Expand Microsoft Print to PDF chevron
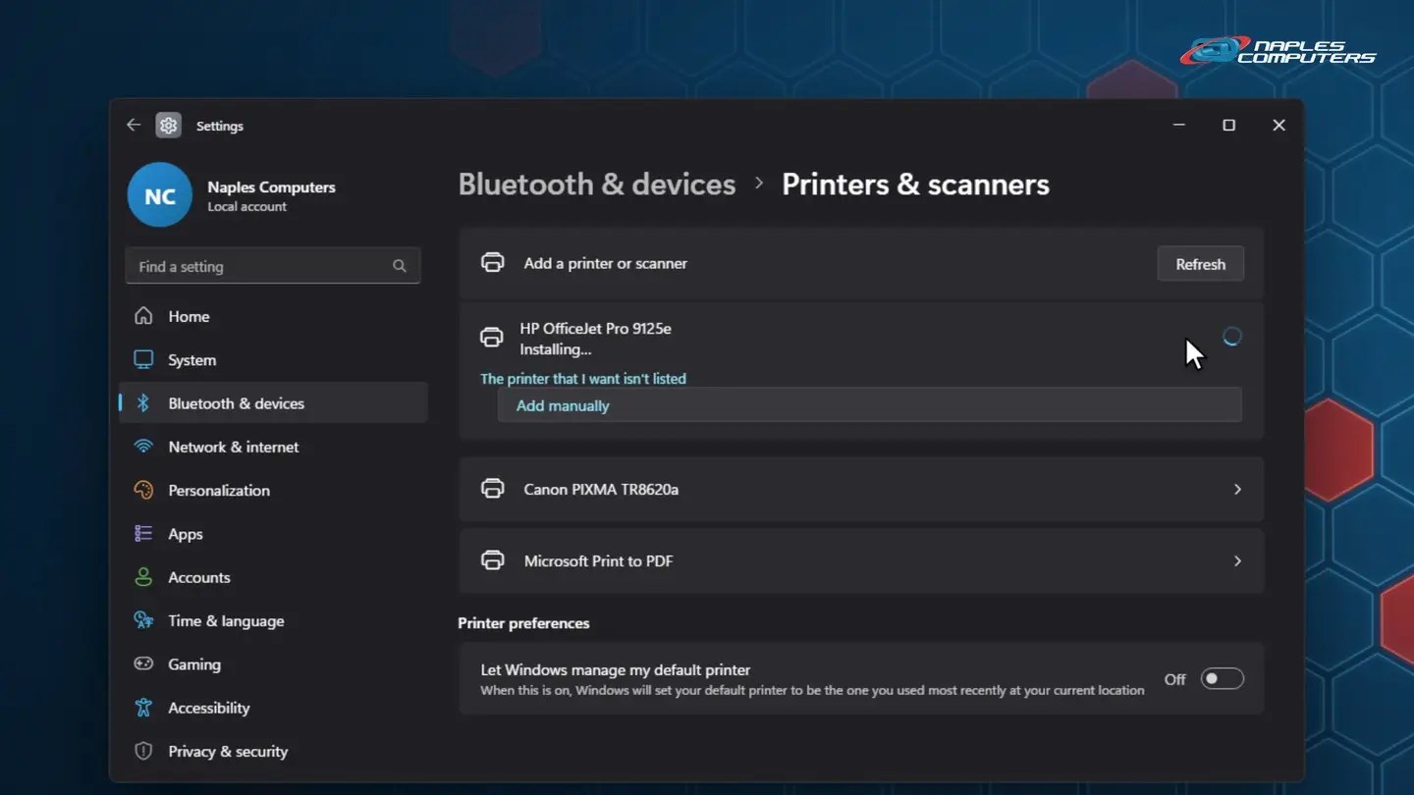 (1237, 560)
